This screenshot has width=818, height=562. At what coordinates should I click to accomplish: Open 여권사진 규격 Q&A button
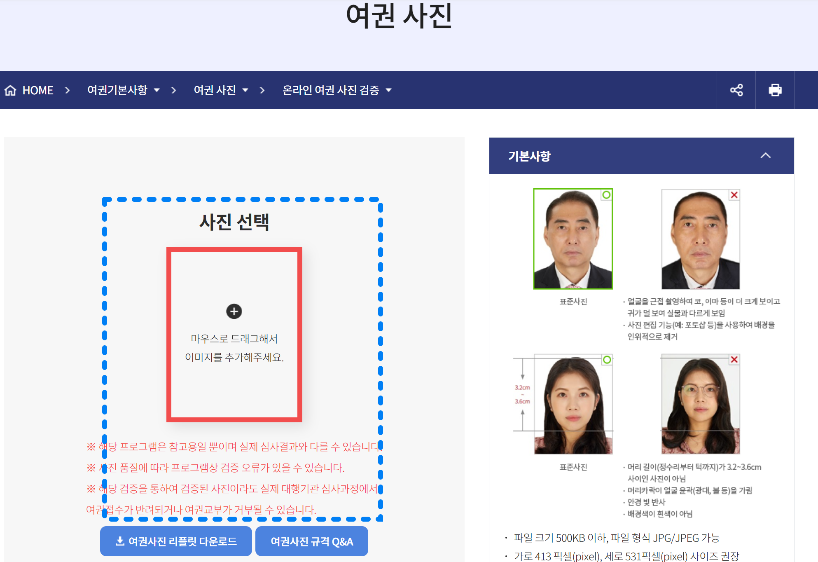point(312,541)
